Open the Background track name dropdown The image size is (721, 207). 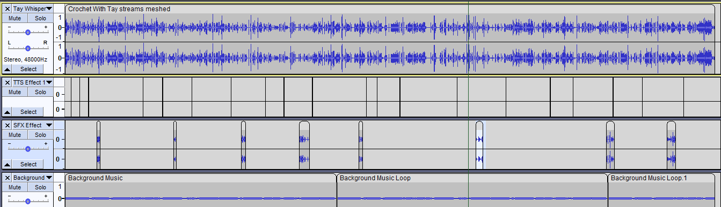click(32, 178)
